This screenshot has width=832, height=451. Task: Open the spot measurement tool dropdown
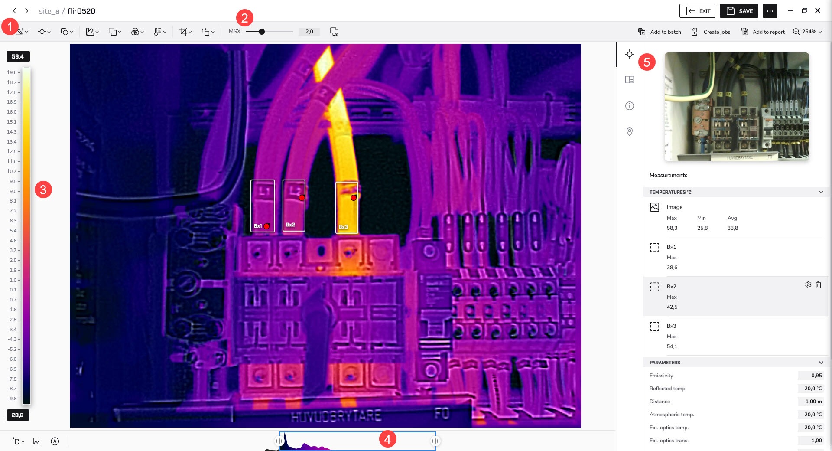44,32
